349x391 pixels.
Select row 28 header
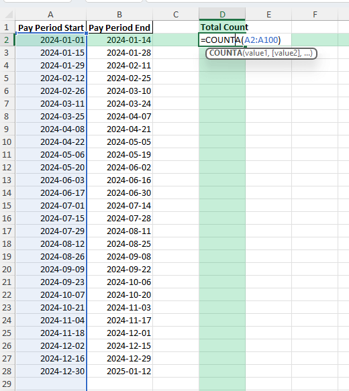(x=7, y=371)
